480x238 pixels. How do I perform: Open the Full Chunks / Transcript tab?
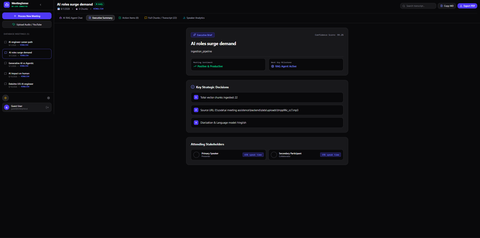[x=161, y=18]
